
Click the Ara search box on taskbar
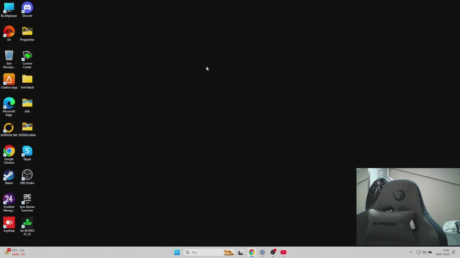[x=209, y=252]
